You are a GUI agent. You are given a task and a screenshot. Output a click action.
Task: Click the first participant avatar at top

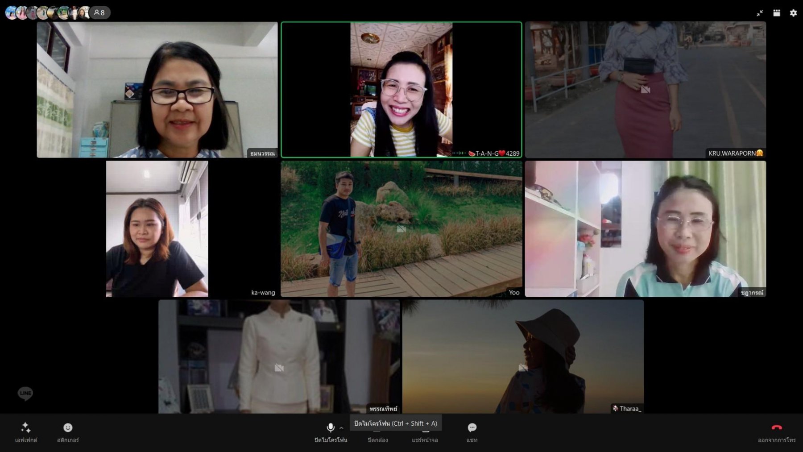(x=11, y=12)
